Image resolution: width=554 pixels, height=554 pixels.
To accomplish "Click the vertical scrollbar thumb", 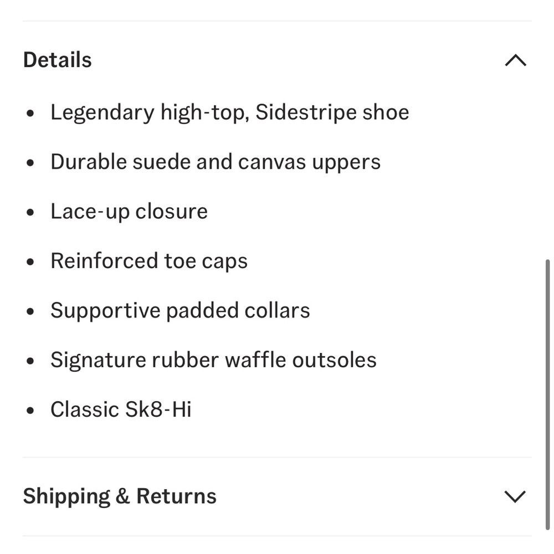I will click(547, 393).
